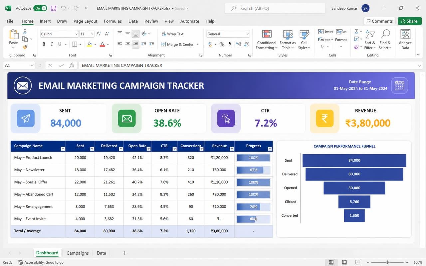Increase font size with larger A
426x266 pixels.
99,34
